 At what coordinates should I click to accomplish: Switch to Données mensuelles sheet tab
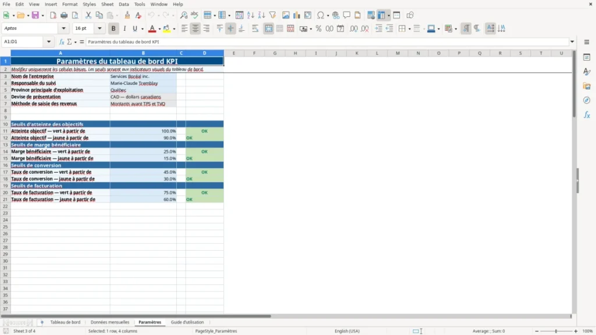click(110, 322)
